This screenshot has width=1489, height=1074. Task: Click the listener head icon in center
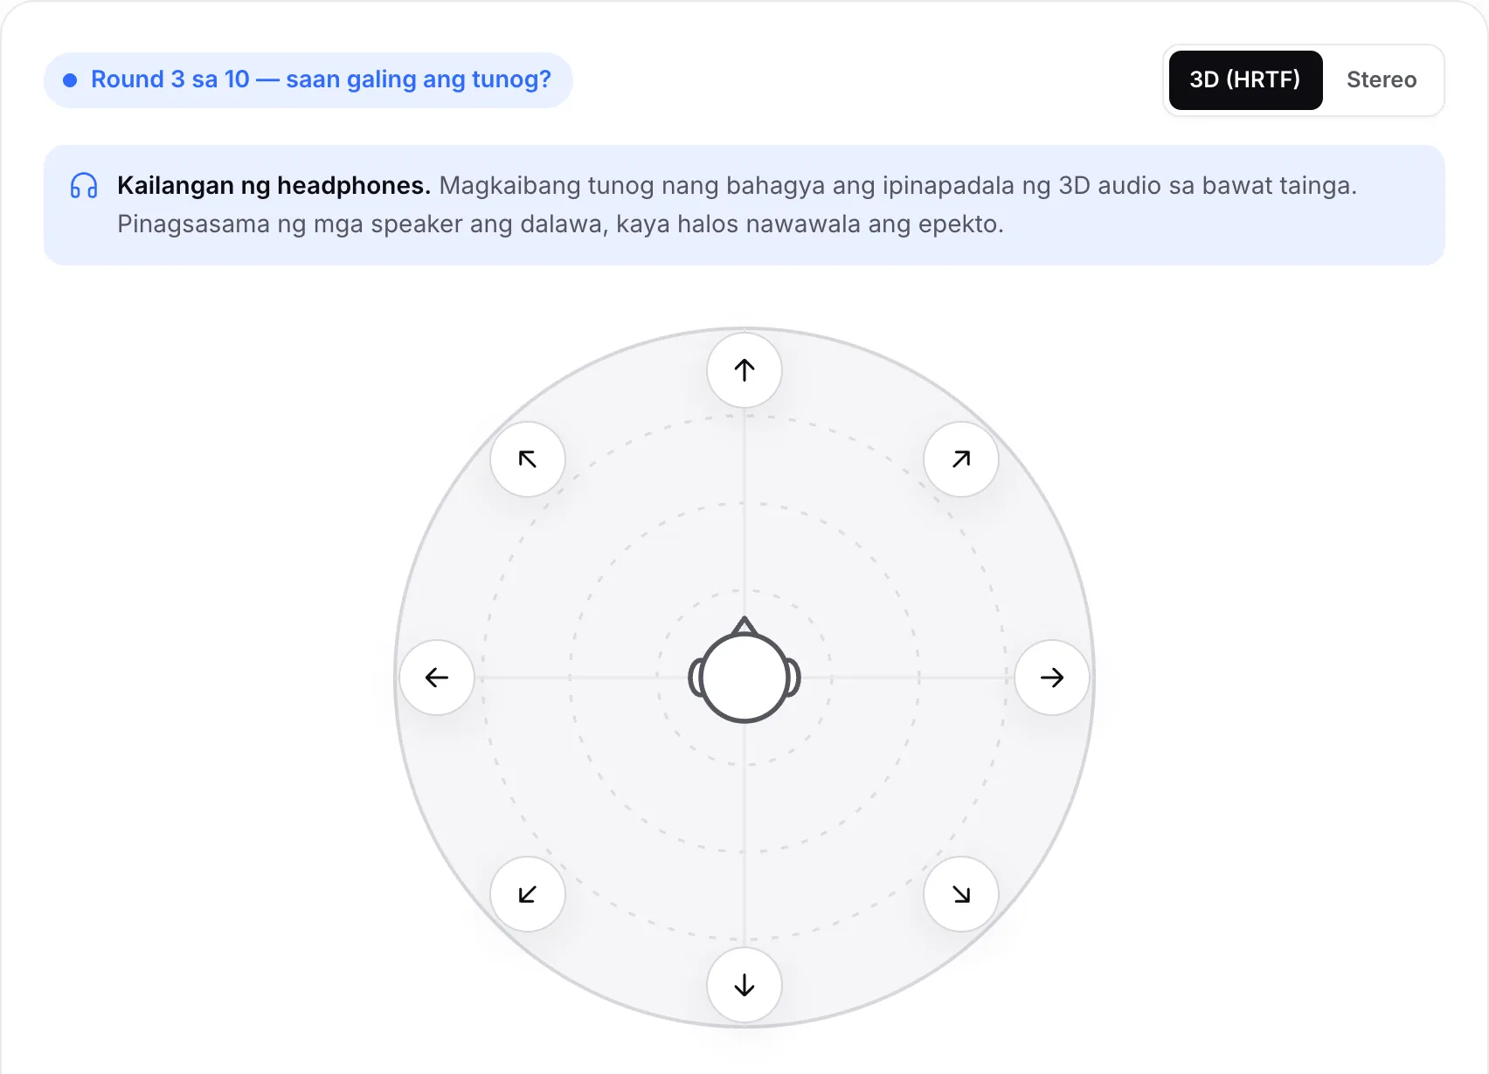[x=744, y=671]
